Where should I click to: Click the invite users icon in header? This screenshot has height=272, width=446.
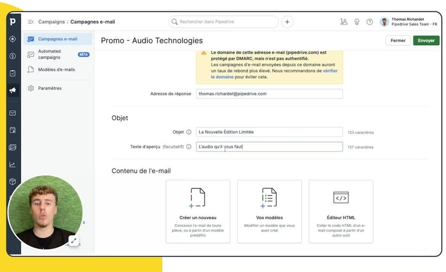[344, 22]
